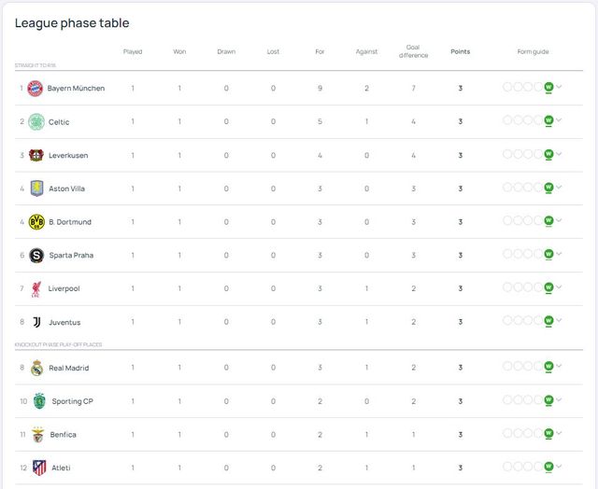Click the Sparta Praha club crest

point(36,256)
